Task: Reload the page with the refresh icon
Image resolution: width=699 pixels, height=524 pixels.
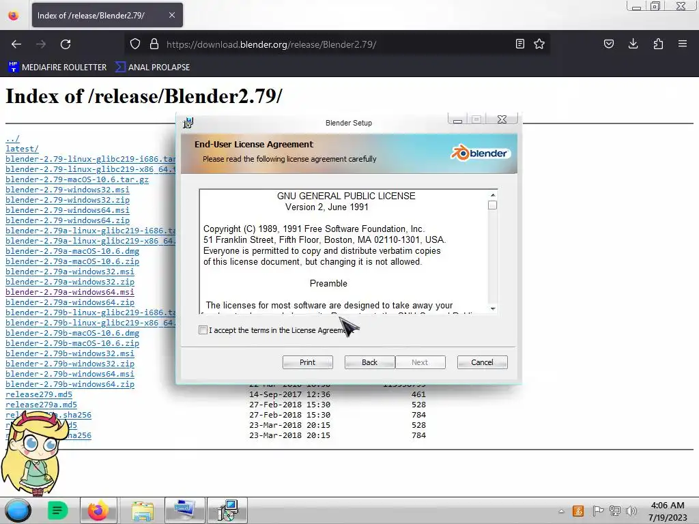Action: tap(66, 44)
